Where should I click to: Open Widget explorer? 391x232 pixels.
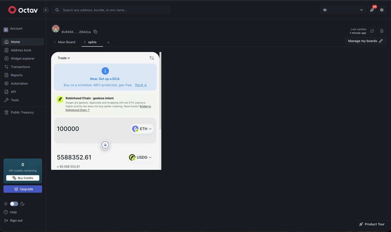23,59
